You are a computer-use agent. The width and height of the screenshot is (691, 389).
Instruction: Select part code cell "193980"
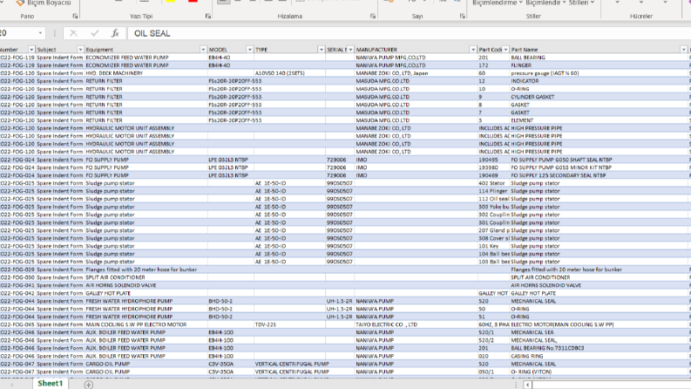click(493, 167)
